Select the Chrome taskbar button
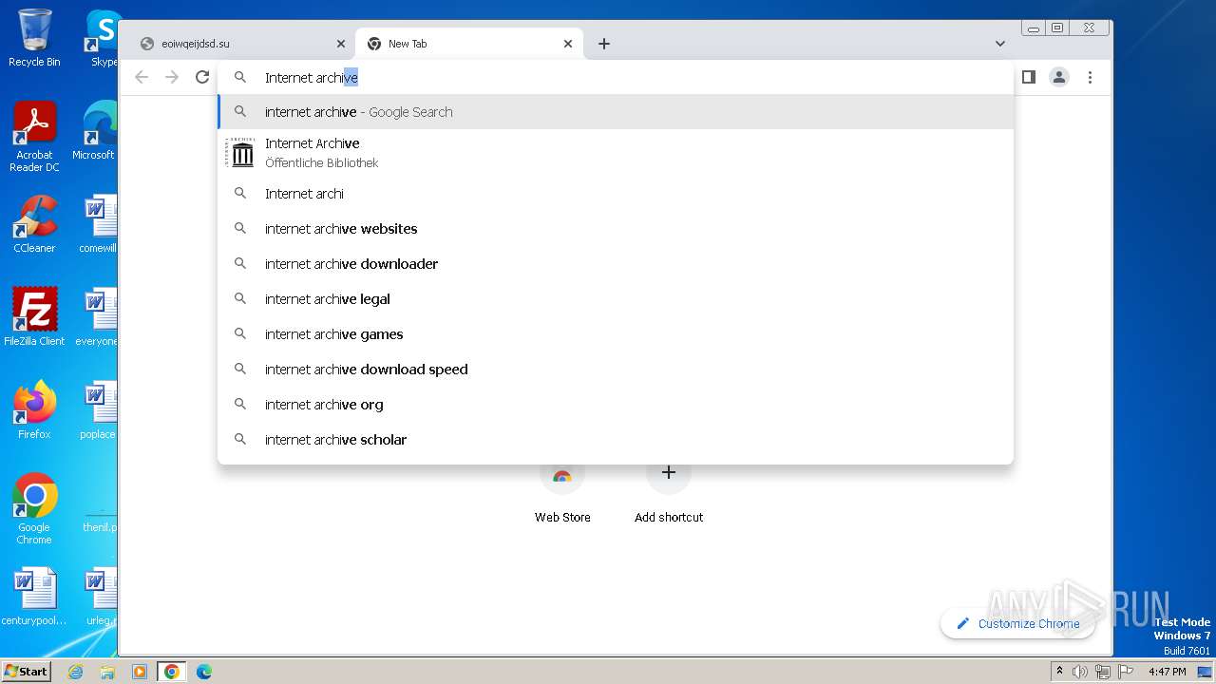 171,672
